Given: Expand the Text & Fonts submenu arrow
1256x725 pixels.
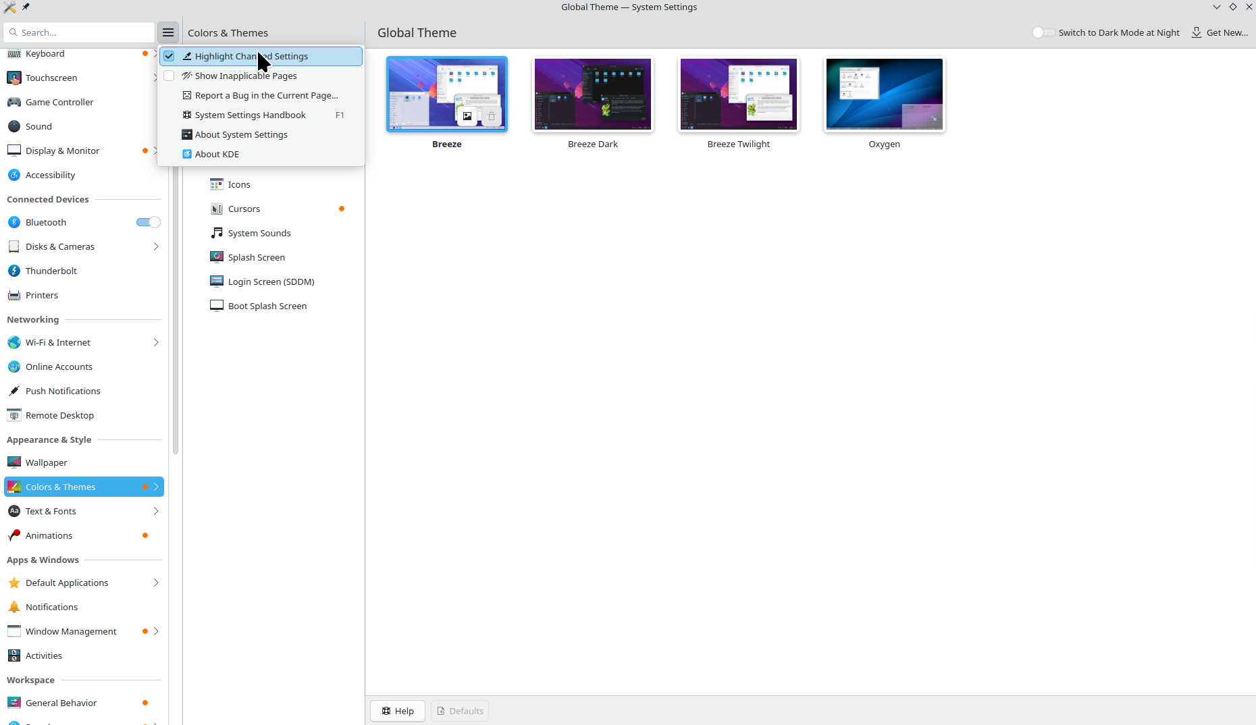Looking at the screenshot, I should tap(156, 511).
